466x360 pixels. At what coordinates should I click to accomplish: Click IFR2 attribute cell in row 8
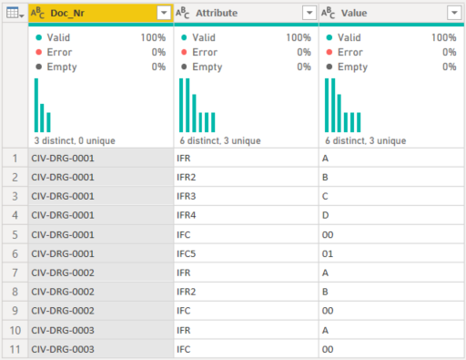pyautogui.click(x=246, y=292)
